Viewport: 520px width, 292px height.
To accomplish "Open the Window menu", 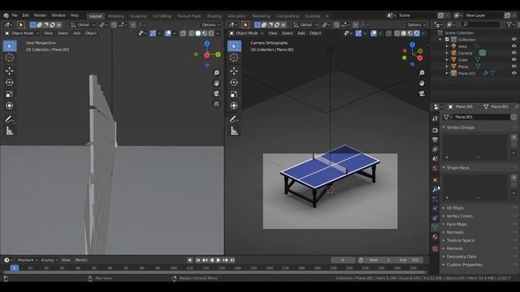I will pyautogui.click(x=58, y=15).
